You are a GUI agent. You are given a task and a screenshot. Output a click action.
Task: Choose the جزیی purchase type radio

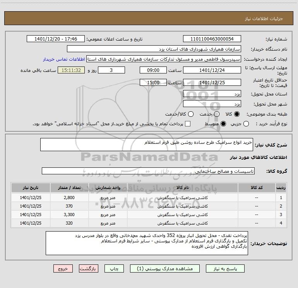(246, 124)
